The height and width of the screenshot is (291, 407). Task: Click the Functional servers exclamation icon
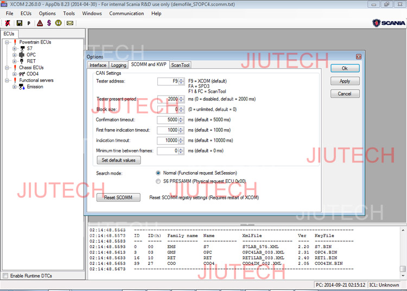pos(15,80)
